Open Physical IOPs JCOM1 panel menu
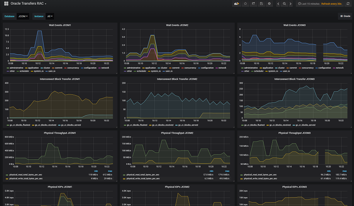This screenshot has width=354, height=206. [x=60, y=187]
